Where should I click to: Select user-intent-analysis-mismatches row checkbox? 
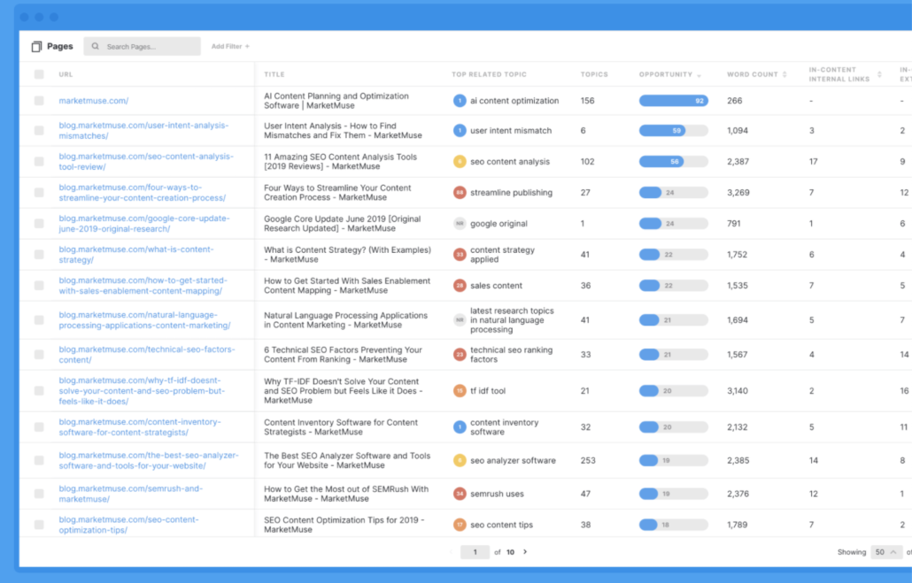click(x=39, y=131)
